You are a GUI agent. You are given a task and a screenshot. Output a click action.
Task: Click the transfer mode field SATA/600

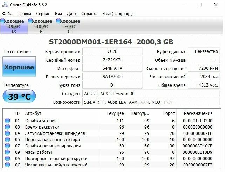(x=112, y=77)
